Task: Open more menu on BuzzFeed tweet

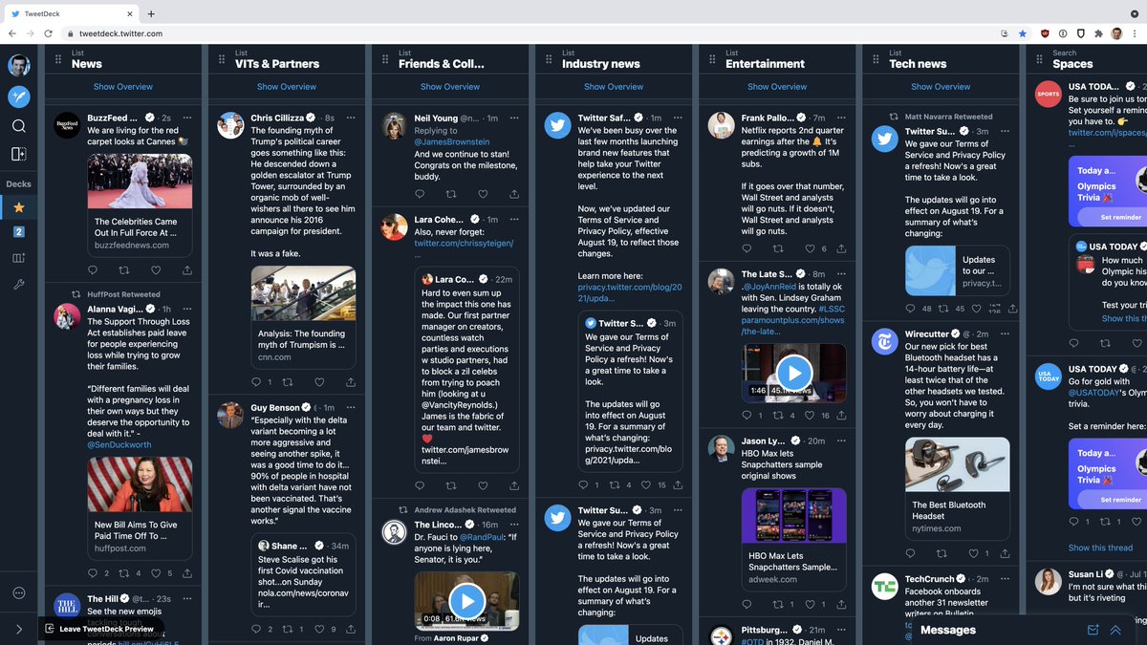Action: click(x=187, y=118)
